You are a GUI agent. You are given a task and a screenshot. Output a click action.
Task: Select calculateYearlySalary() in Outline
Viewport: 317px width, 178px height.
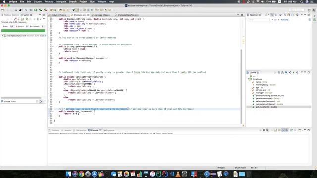point(269,104)
